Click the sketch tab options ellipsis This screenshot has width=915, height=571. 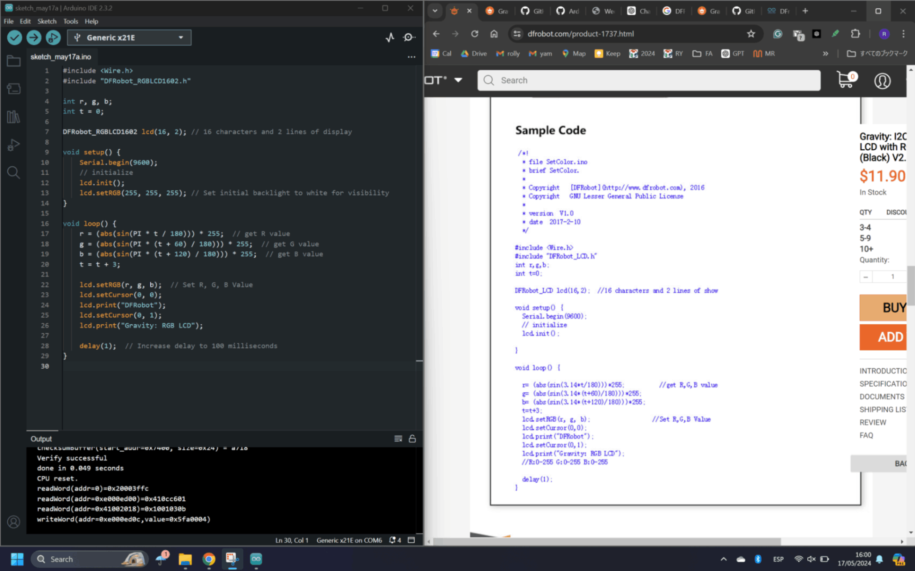click(x=411, y=57)
